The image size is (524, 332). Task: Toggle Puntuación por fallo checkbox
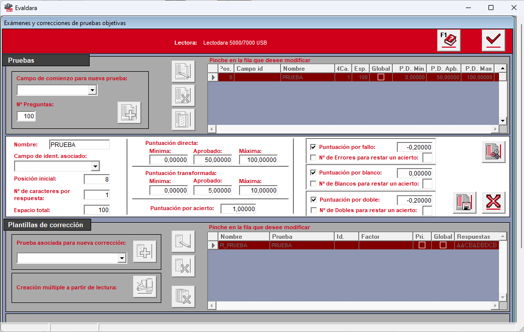pyautogui.click(x=313, y=147)
